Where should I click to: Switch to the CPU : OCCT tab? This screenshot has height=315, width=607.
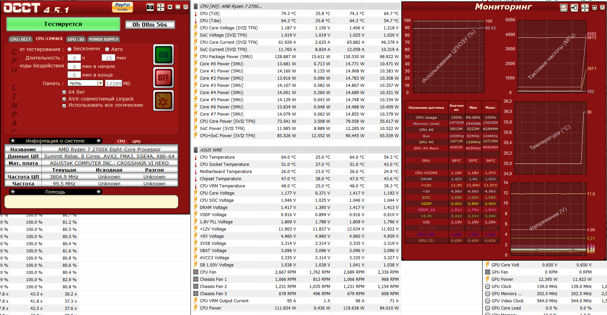[x=21, y=39]
